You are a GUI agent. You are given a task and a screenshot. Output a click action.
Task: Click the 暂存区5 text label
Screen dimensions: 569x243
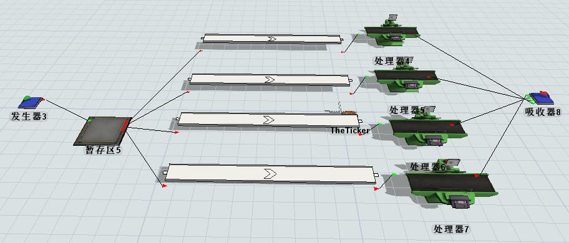tap(103, 150)
